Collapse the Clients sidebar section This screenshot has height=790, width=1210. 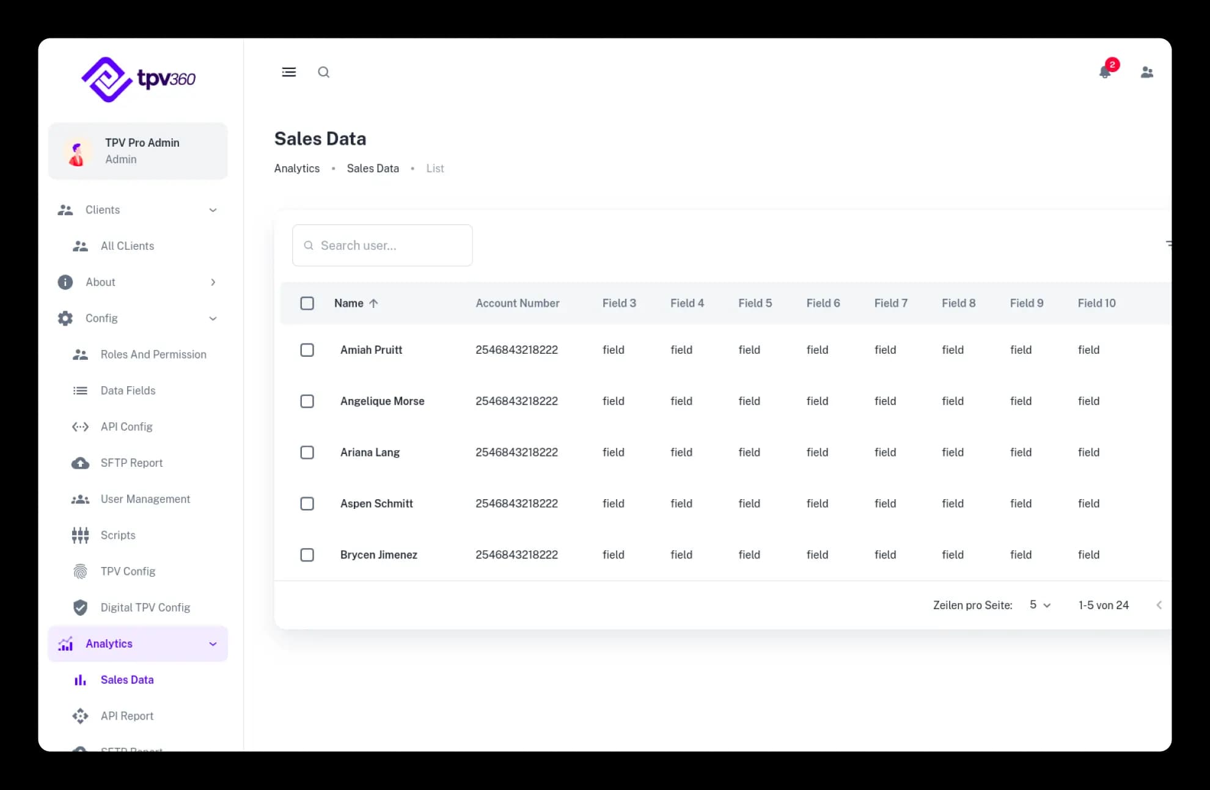(x=213, y=210)
